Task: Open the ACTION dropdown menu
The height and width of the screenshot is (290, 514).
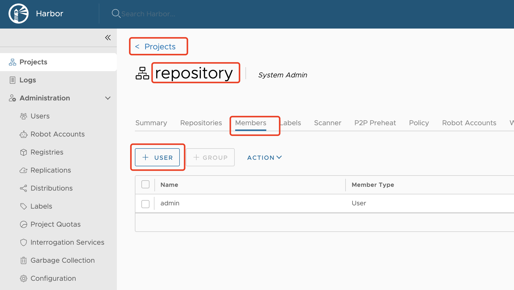Action: pos(264,158)
